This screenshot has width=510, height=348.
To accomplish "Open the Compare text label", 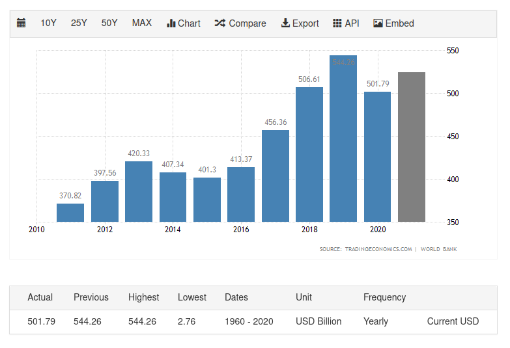I will [x=248, y=23].
